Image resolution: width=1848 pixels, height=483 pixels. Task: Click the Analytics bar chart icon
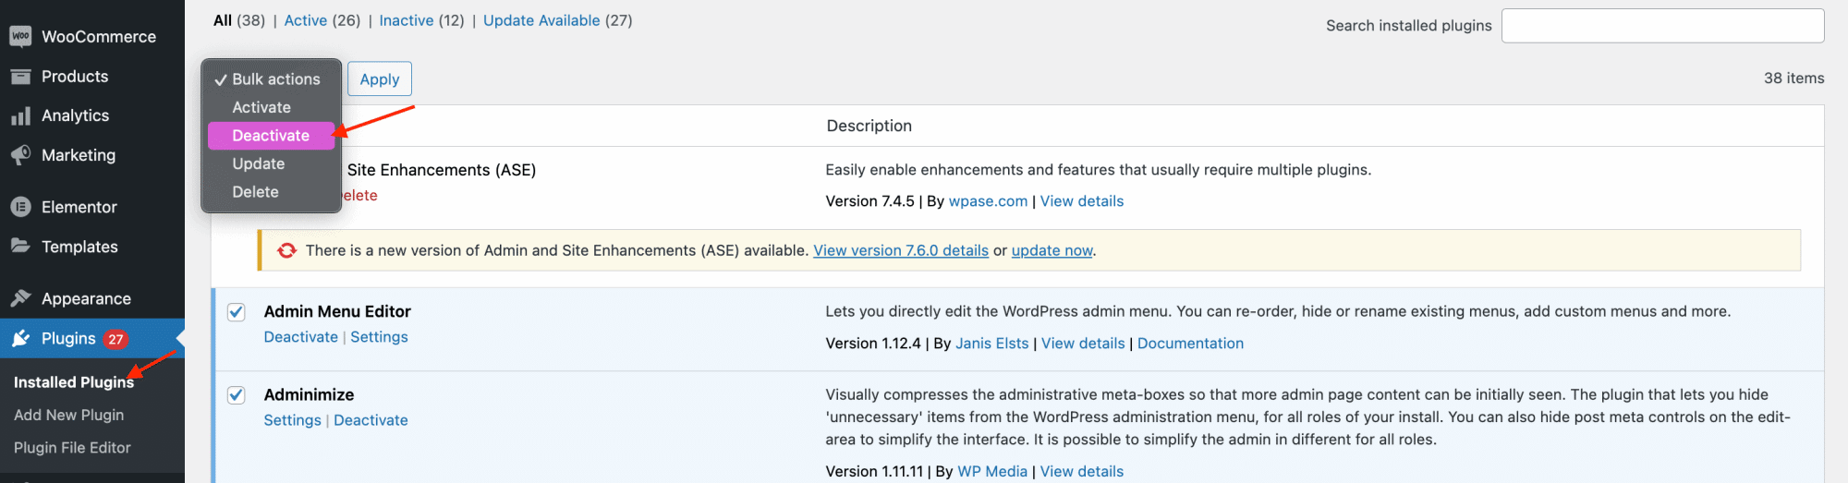pos(20,116)
